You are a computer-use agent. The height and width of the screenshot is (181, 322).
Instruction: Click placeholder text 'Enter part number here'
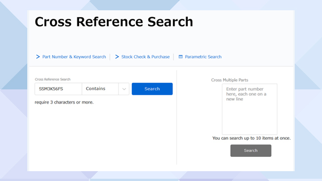tap(249, 95)
